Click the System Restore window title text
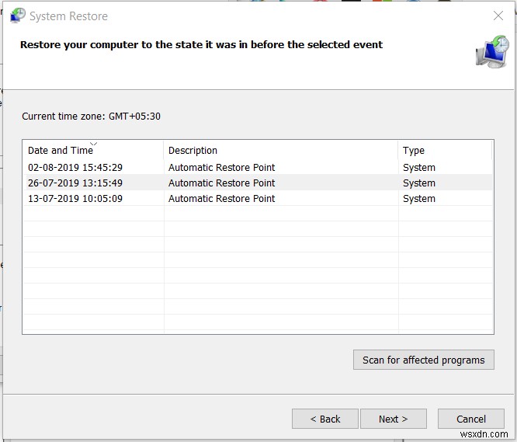Image resolution: width=517 pixels, height=442 pixels. [x=68, y=16]
